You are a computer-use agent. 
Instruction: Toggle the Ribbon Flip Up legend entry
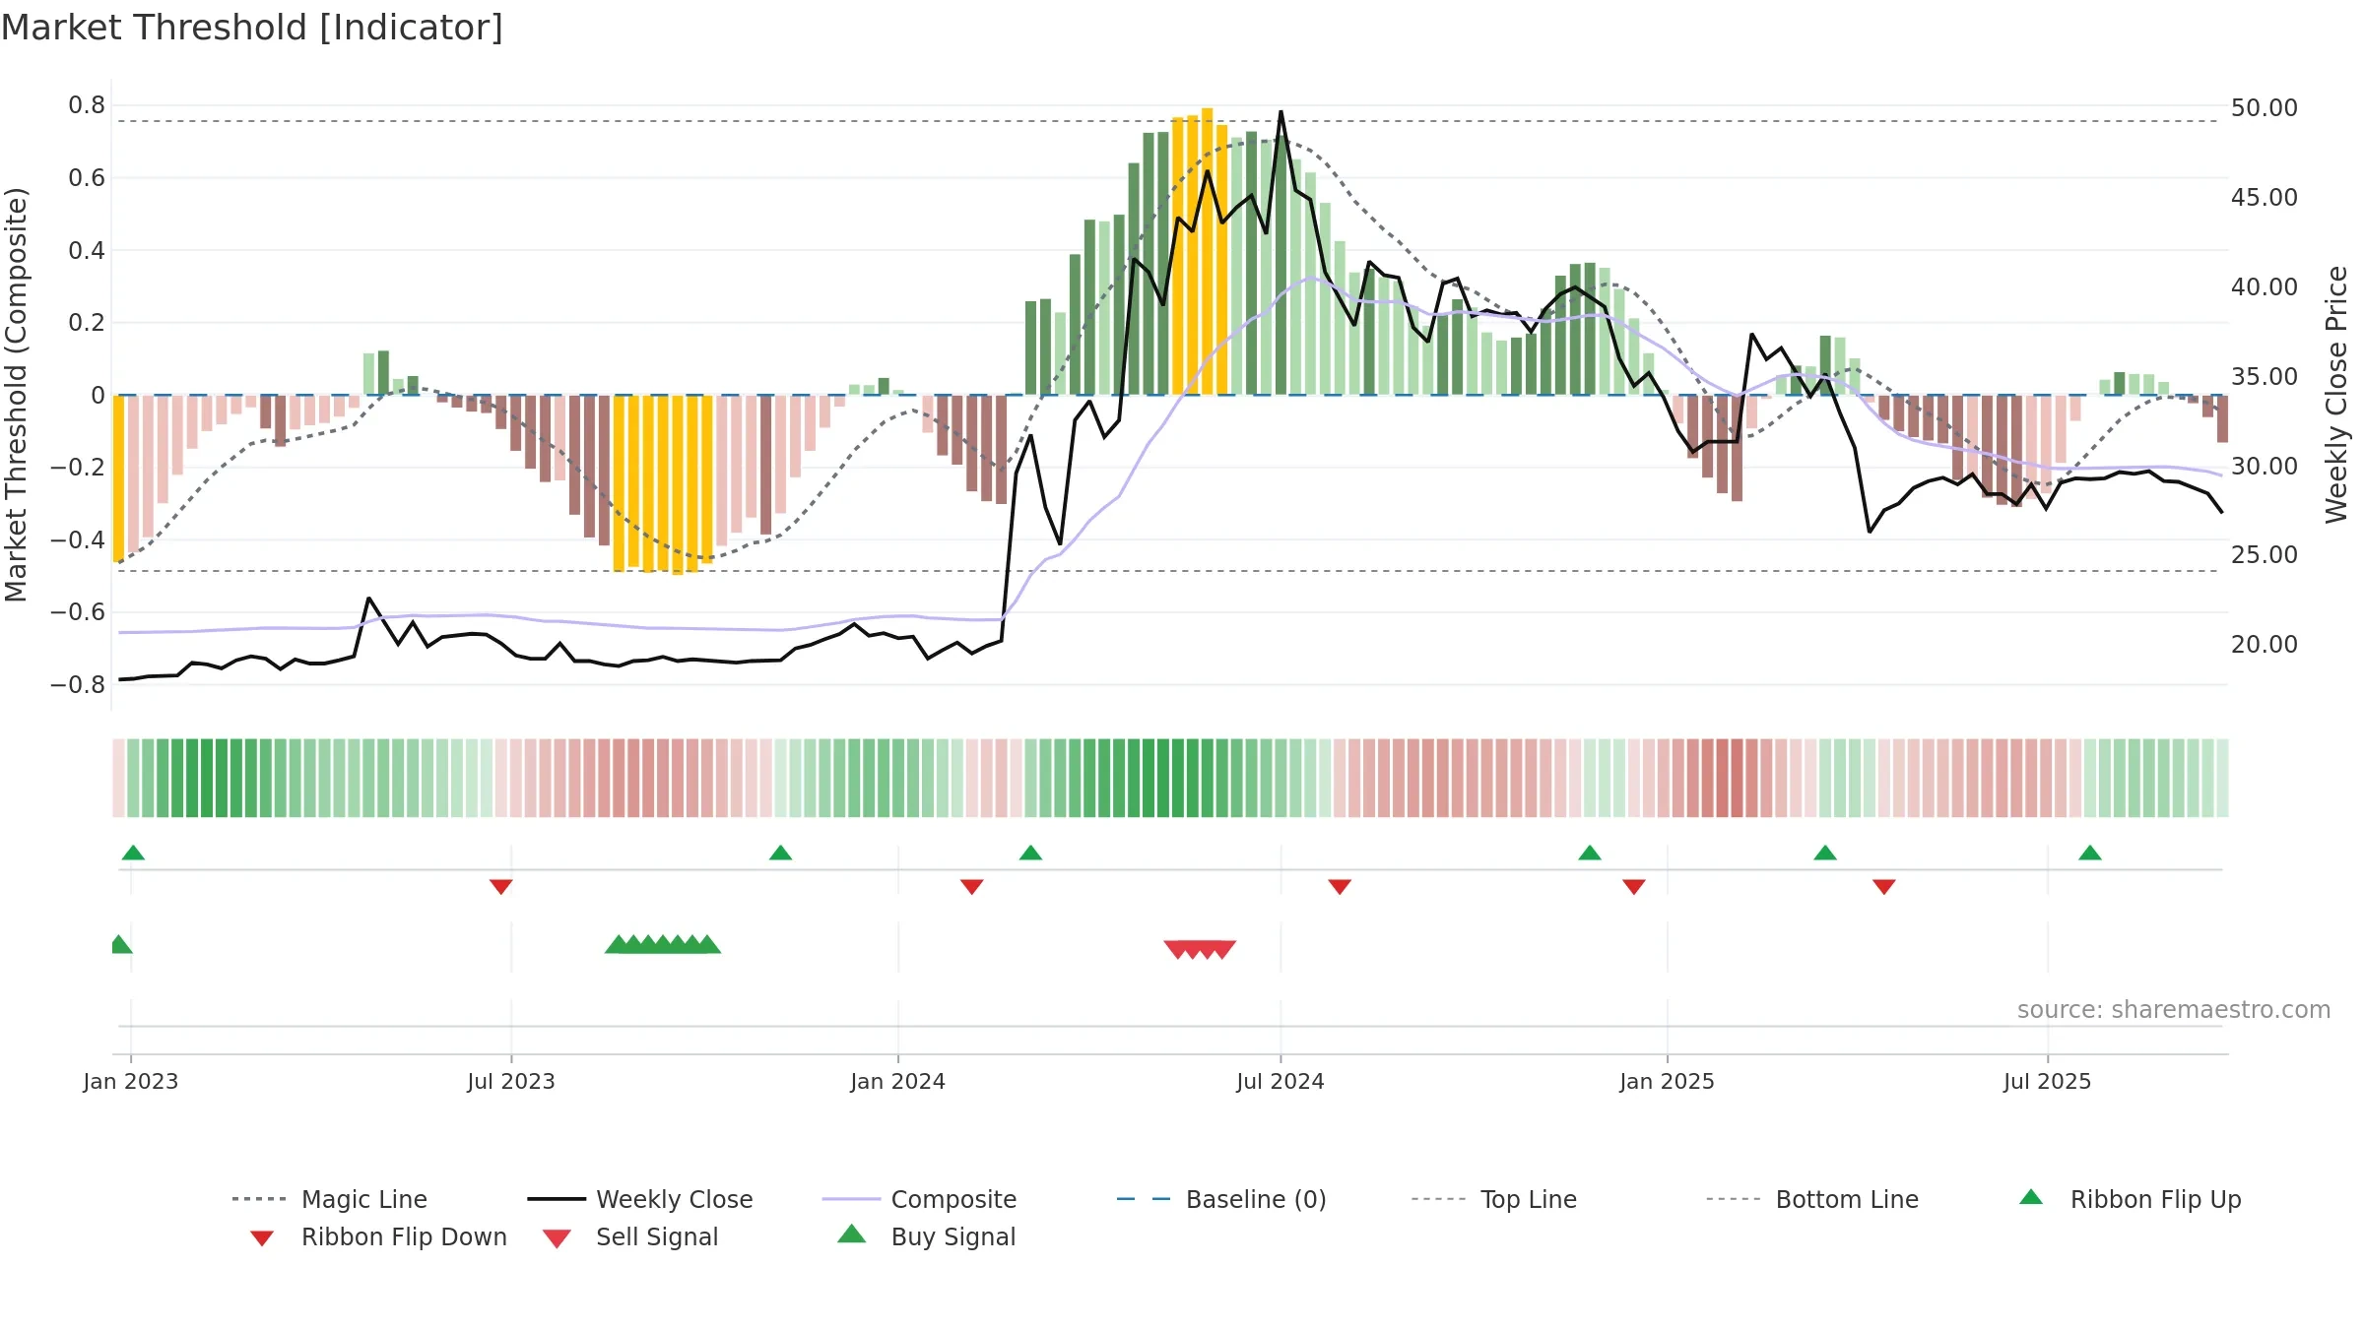pos(2130,1199)
